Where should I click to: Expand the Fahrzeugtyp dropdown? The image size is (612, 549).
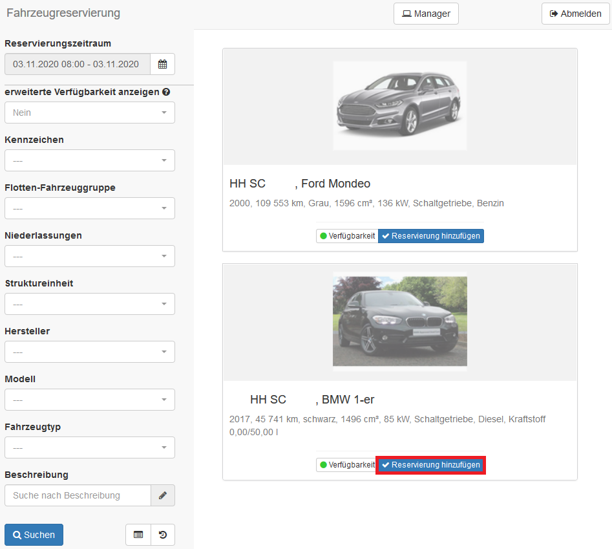(x=89, y=447)
